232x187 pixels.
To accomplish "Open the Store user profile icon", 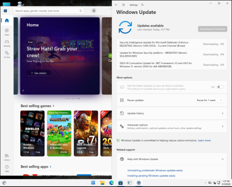I will pyautogui.click(x=94, y=11).
